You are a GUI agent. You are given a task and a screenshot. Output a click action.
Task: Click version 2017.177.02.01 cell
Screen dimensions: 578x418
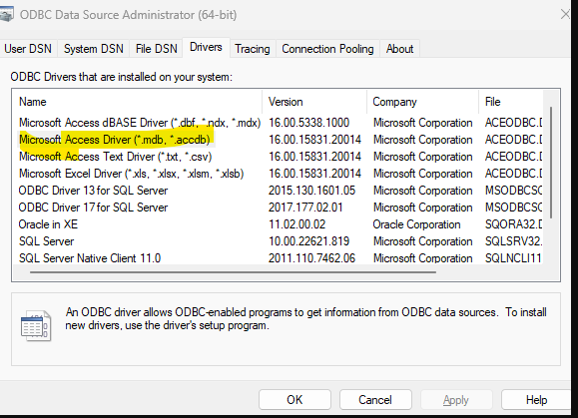tap(305, 208)
